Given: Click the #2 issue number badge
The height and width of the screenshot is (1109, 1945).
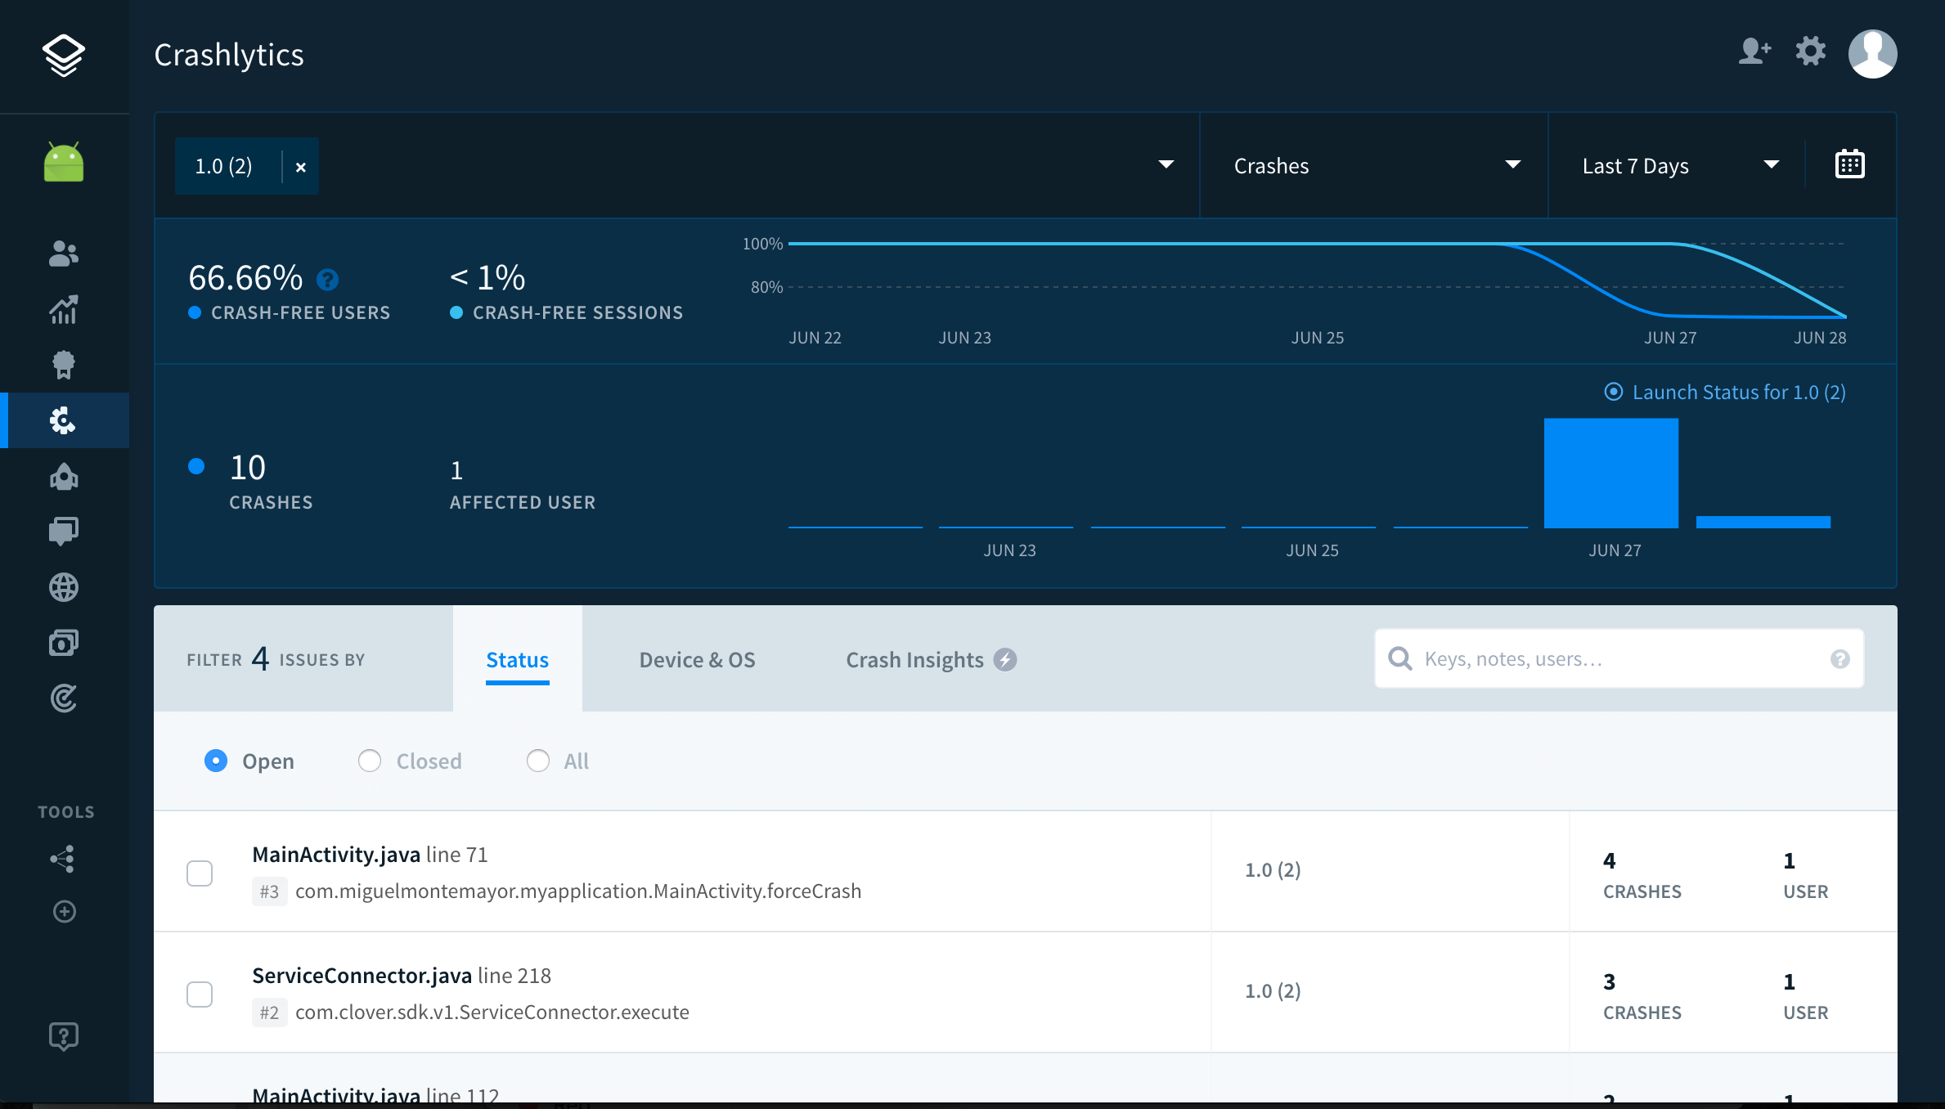Looking at the screenshot, I should click(269, 1012).
